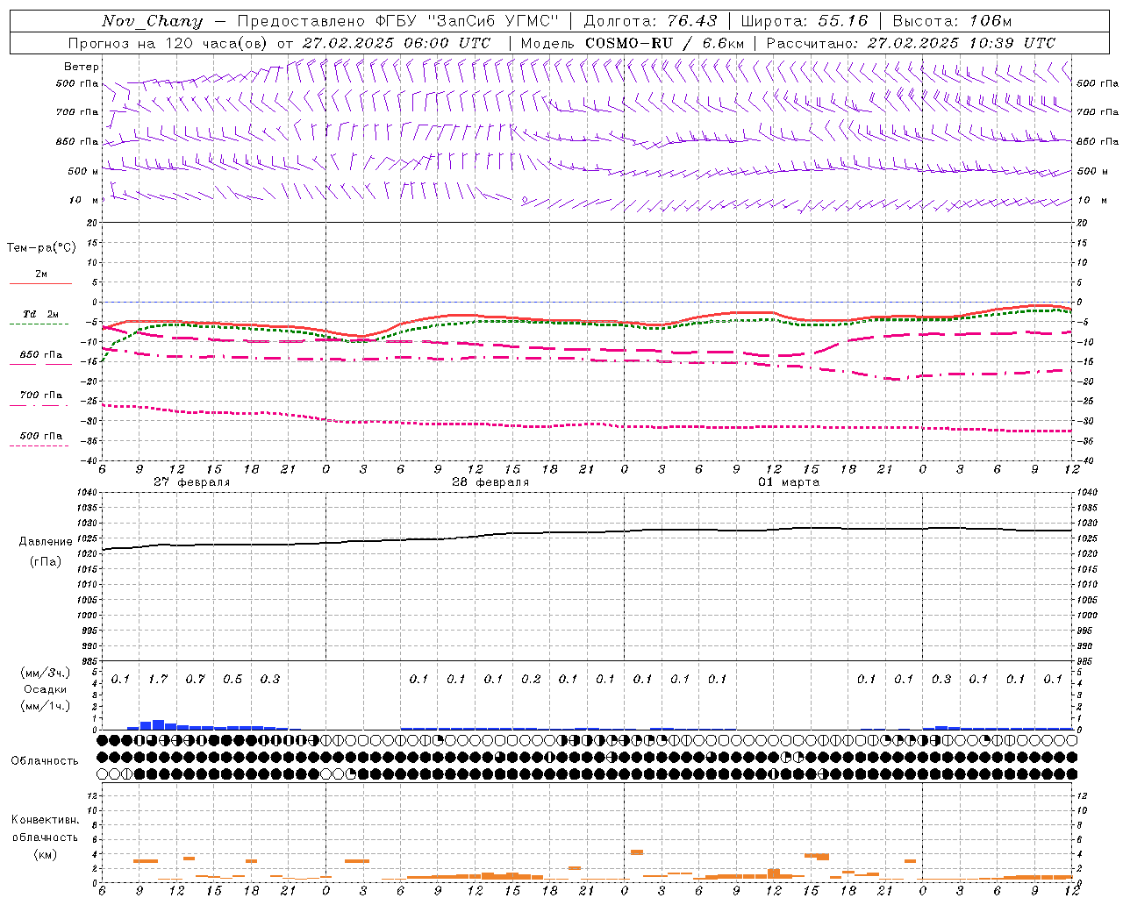Click the 700 гПа label in temperature legend

[x=41, y=396]
